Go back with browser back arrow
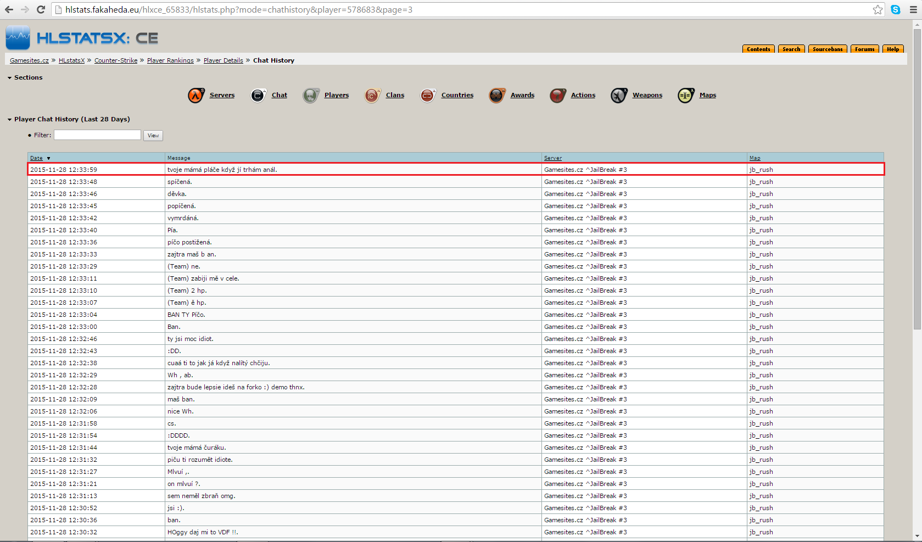The image size is (922, 542). pyautogui.click(x=9, y=9)
